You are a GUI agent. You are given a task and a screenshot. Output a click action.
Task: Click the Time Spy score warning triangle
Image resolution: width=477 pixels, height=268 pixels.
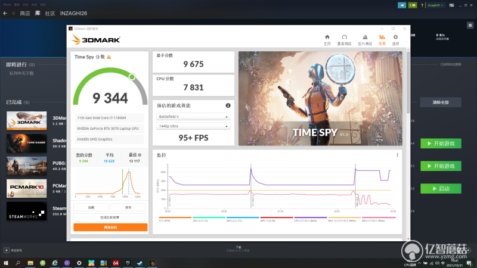click(109, 57)
